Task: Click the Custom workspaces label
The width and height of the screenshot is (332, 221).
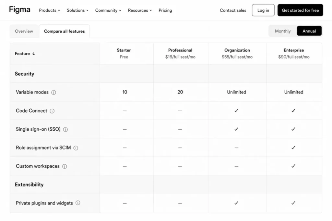Action: point(38,166)
